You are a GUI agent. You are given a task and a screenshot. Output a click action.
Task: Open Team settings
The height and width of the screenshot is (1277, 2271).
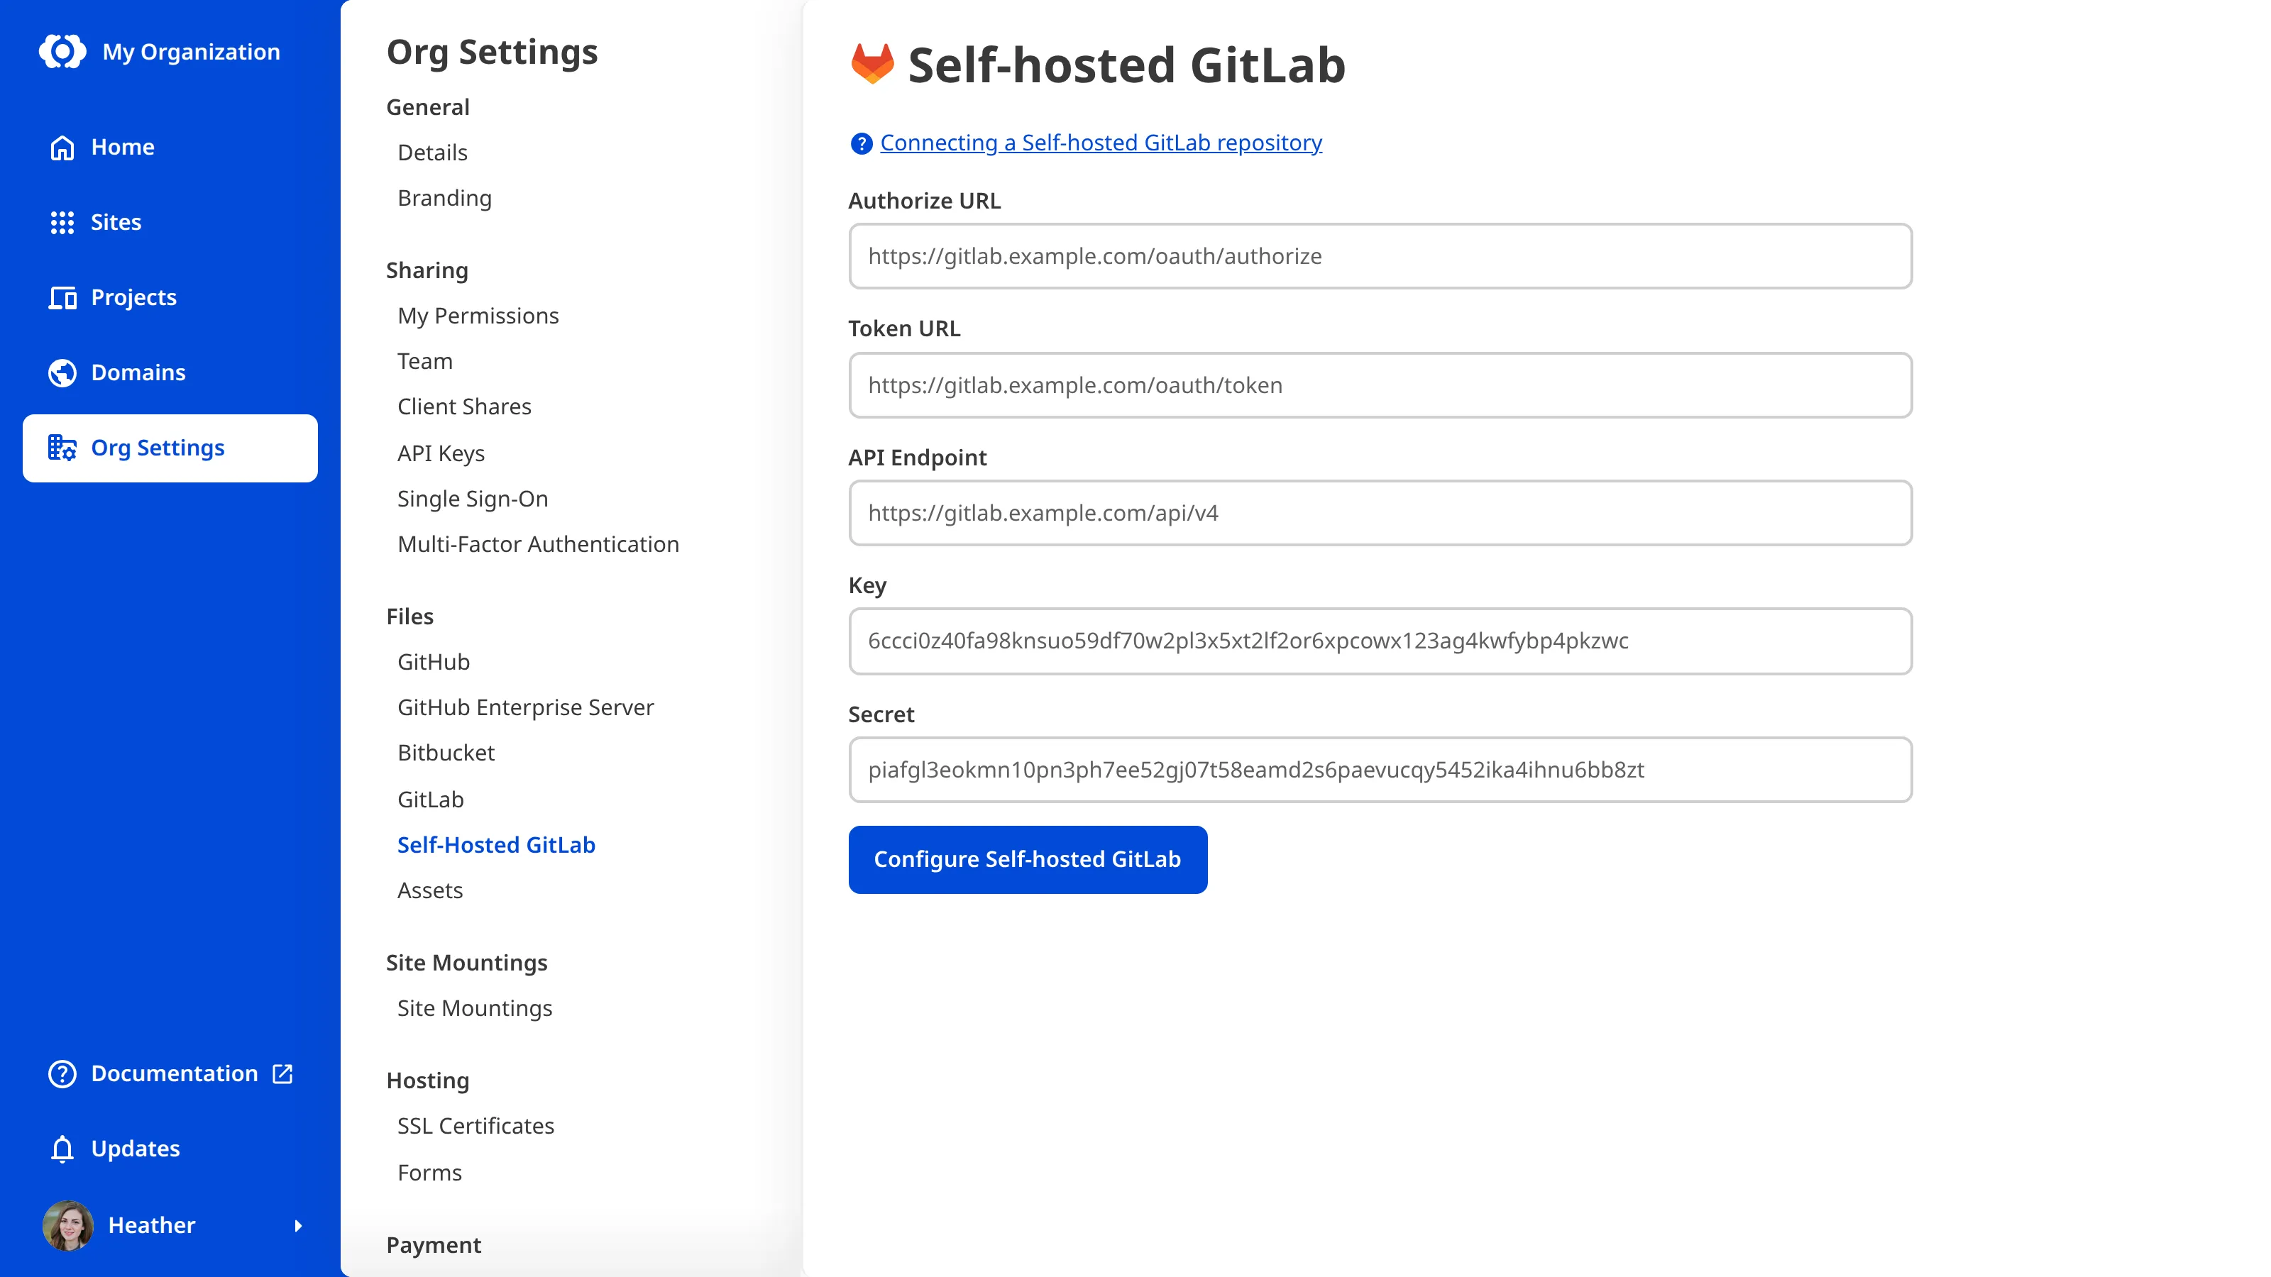click(425, 361)
